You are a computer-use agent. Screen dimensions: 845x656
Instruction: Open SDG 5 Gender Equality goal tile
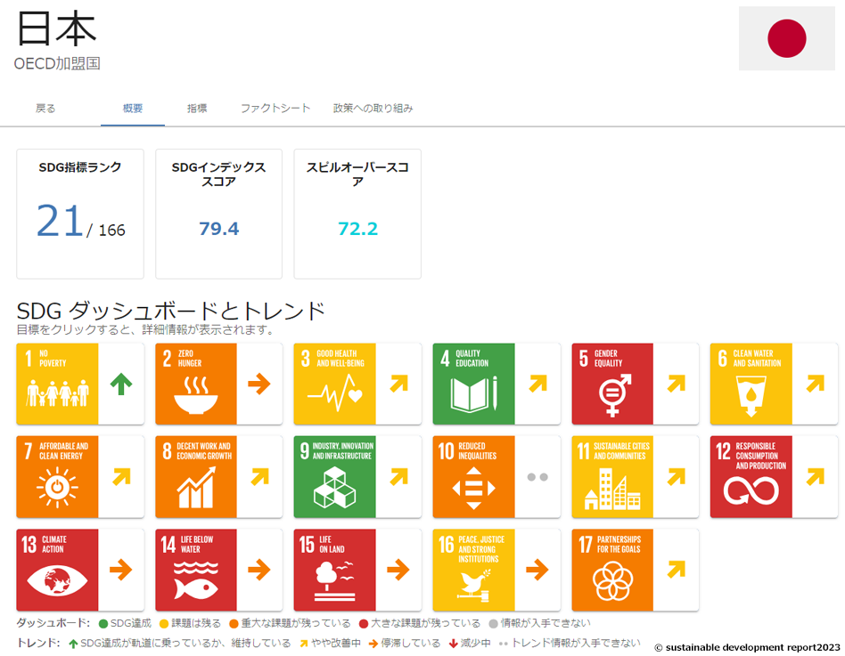point(612,384)
